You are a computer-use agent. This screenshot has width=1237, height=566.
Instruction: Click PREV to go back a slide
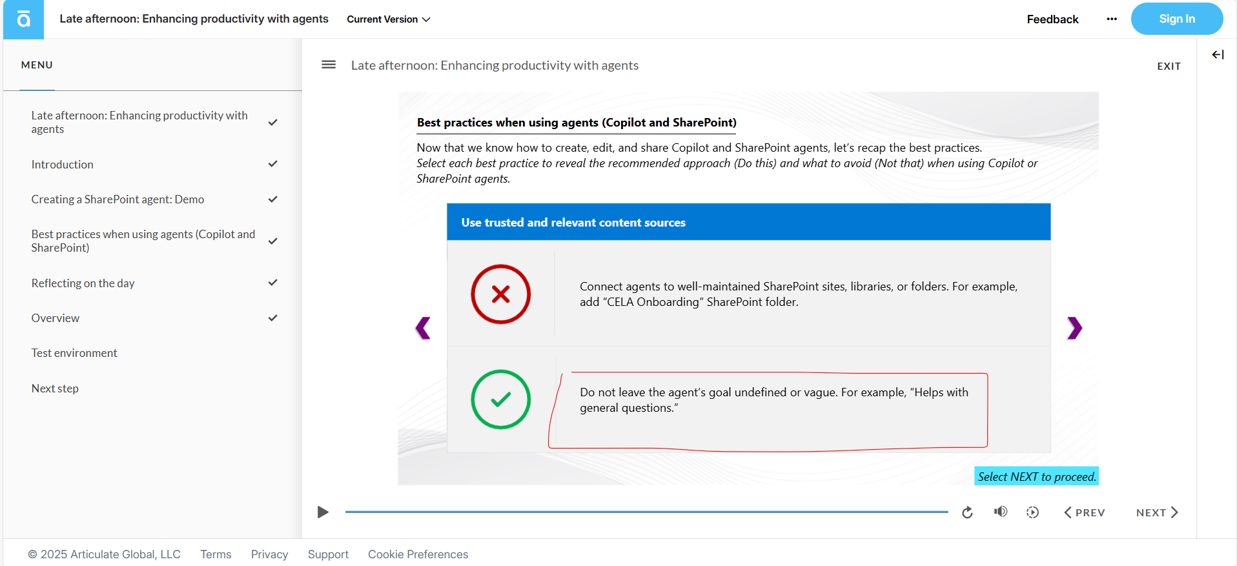point(1084,512)
